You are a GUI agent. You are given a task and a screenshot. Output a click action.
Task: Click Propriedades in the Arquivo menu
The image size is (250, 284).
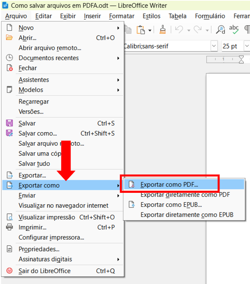pyautogui.click(x=39, y=249)
